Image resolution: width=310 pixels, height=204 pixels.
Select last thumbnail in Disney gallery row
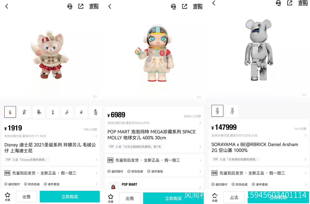point(96,112)
